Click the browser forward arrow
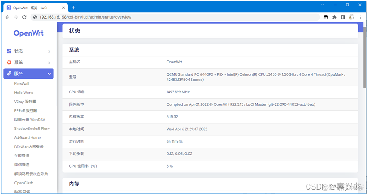This screenshot has height=195, width=368. click(x=16, y=17)
